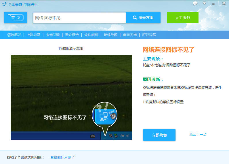
Task: Click the 返回上一步 link
Action: tap(198, 135)
